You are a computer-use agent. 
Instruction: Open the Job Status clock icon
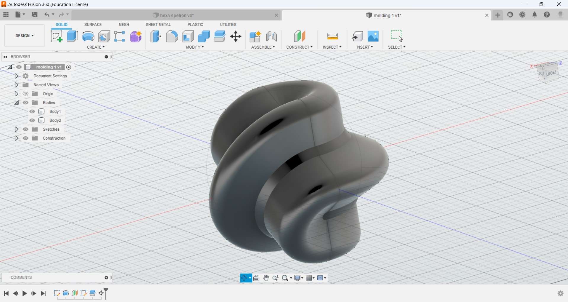pyautogui.click(x=523, y=15)
